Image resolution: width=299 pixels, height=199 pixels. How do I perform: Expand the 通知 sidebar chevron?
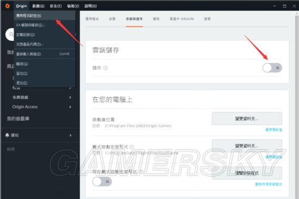[70, 135]
